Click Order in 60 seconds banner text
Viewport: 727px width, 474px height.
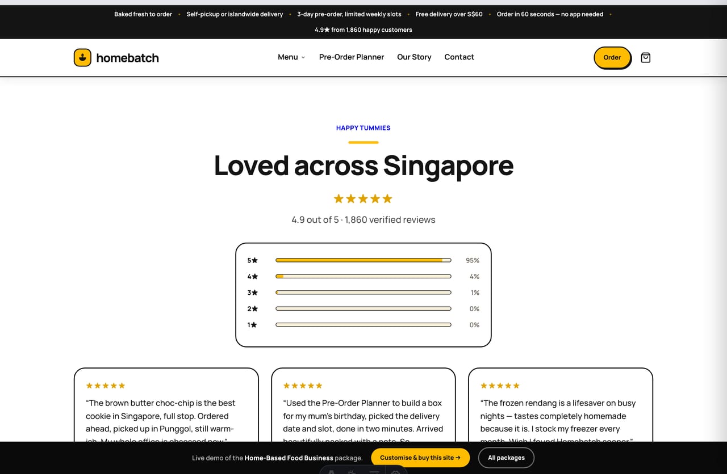[x=550, y=14]
